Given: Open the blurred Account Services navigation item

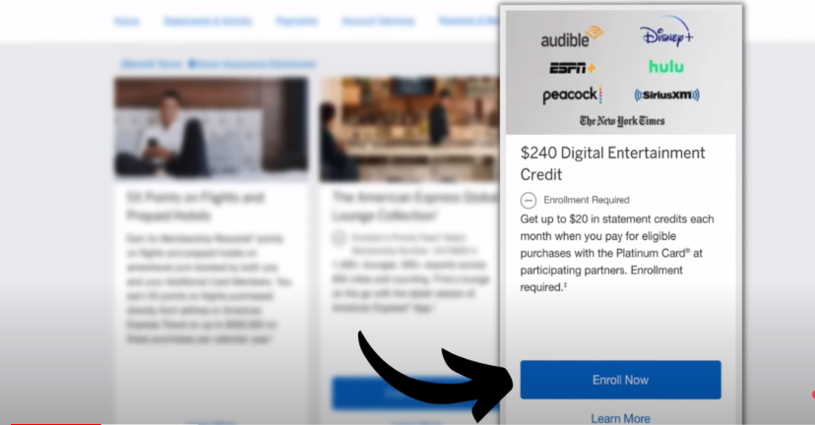Looking at the screenshot, I should click(378, 22).
